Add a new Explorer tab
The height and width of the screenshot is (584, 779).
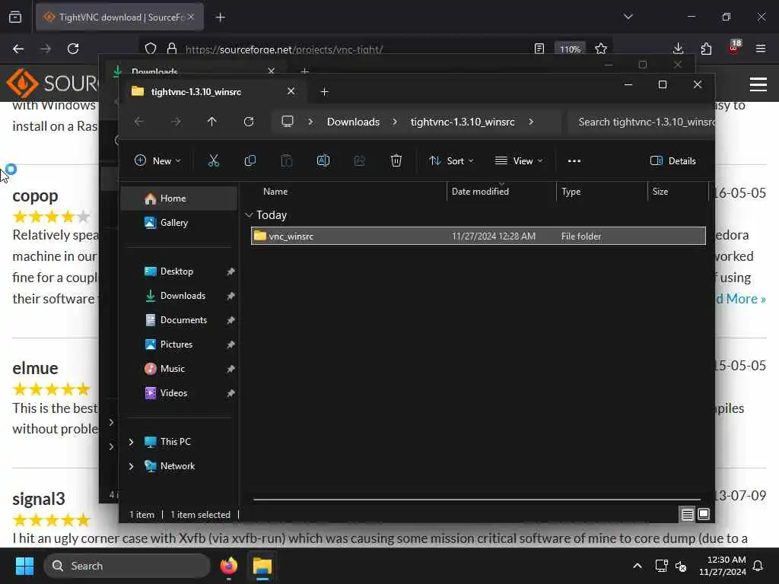(x=324, y=91)
